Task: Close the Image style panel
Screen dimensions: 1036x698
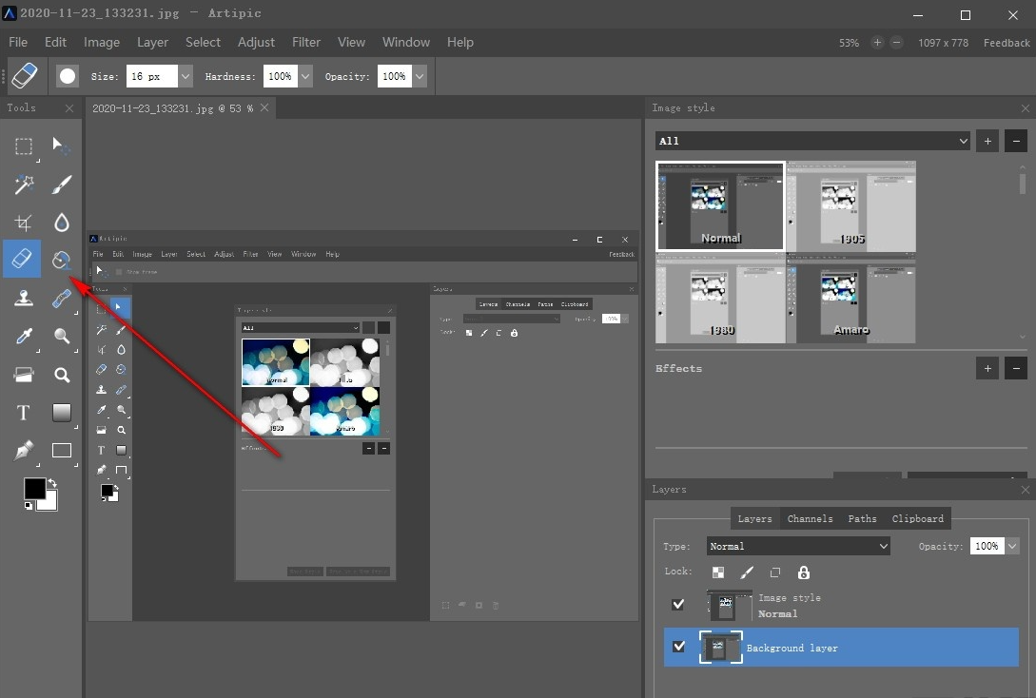Action: pos(1025,108)
